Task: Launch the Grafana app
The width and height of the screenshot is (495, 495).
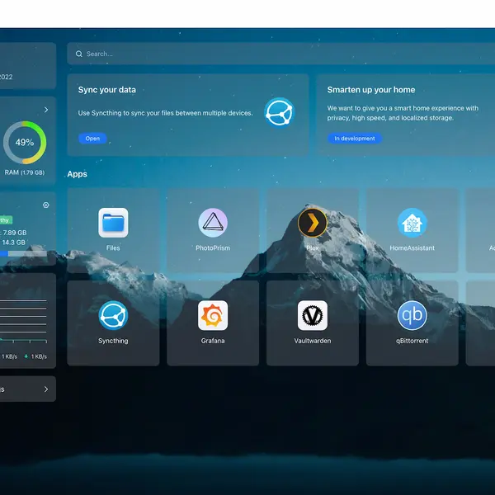Action: pos(213,315)
